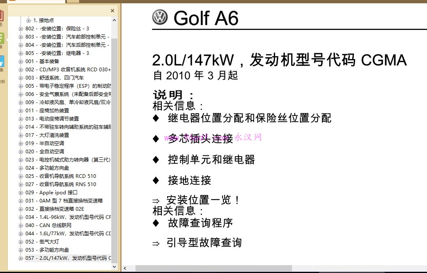
Task: Open bookmark '011 - 座椅加热装置'
Action: [47, 111]
